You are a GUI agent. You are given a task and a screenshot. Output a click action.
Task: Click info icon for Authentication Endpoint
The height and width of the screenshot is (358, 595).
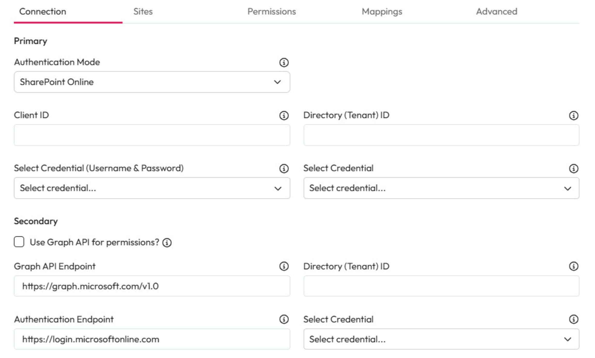pos(284,319)
